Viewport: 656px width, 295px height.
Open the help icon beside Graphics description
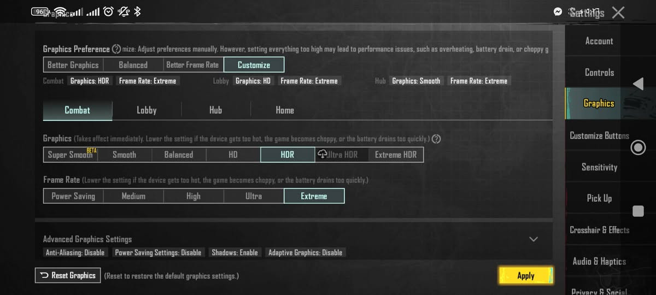436,139
